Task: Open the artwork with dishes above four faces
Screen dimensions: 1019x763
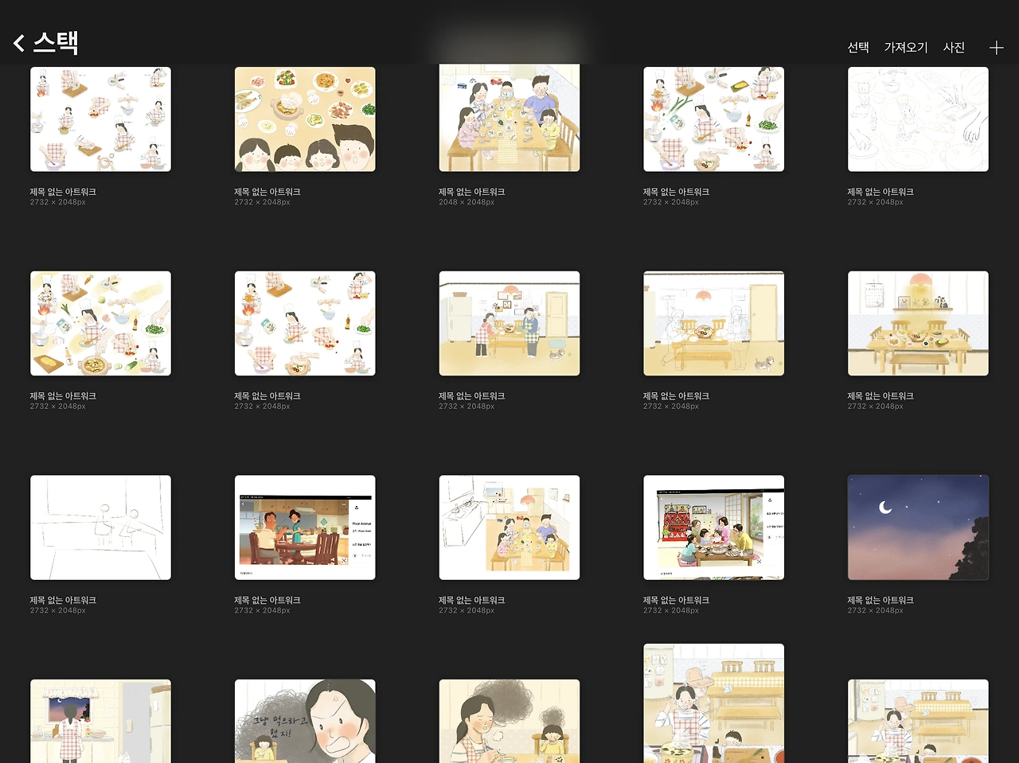Action: coord(305,119)
